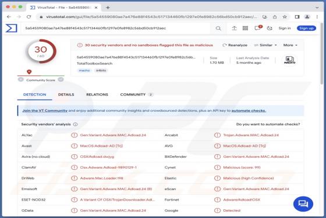Reload the page
The height and width of the screenshot is (218, 326).
(x=29, y=17)
